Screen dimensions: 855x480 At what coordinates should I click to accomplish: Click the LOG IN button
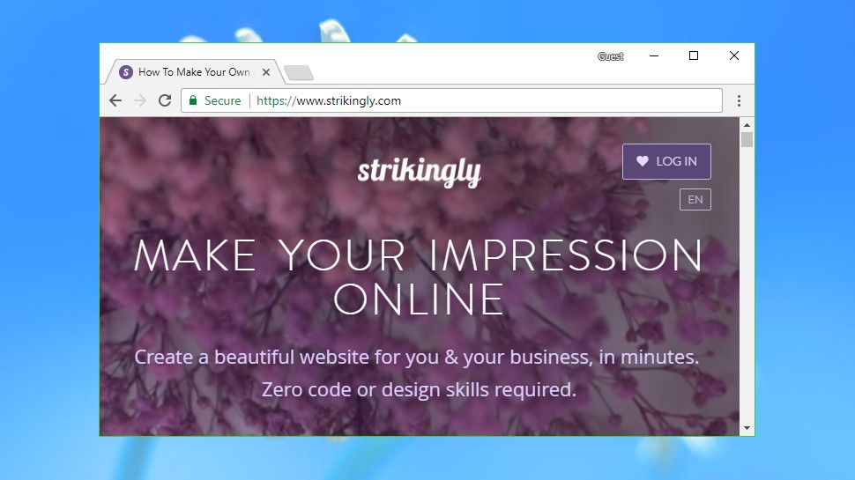(666, 161)
